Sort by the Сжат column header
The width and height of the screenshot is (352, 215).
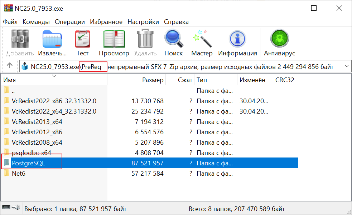(180, 80)
